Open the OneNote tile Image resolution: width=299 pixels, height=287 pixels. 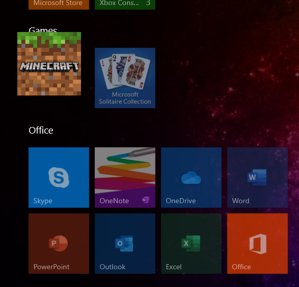pyautogui.click(x=125, y=177)
